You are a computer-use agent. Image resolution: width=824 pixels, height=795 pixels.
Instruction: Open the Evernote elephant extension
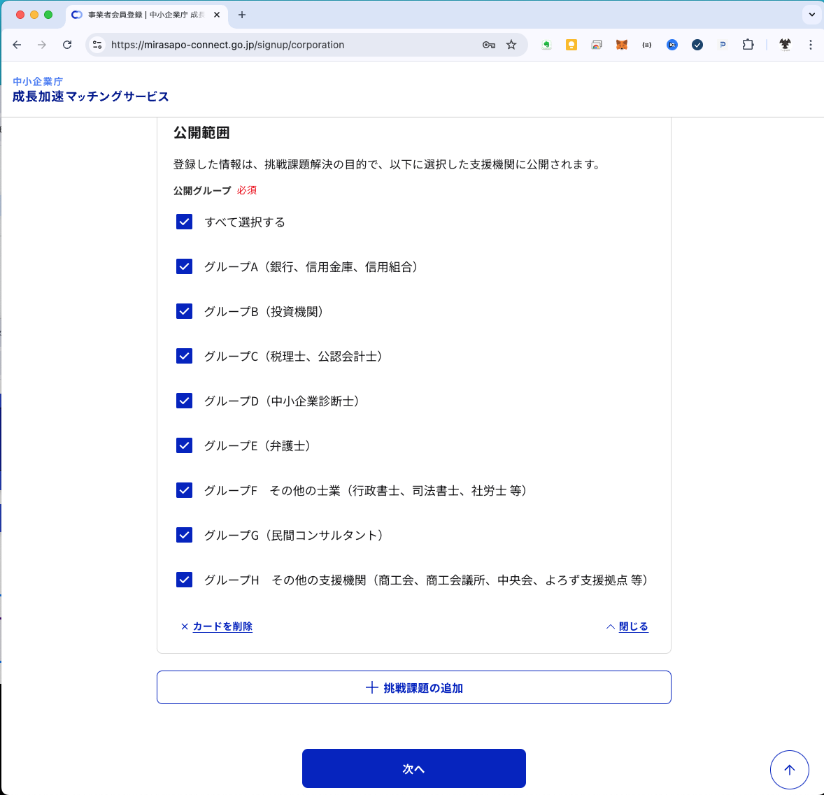coord(546,45)
